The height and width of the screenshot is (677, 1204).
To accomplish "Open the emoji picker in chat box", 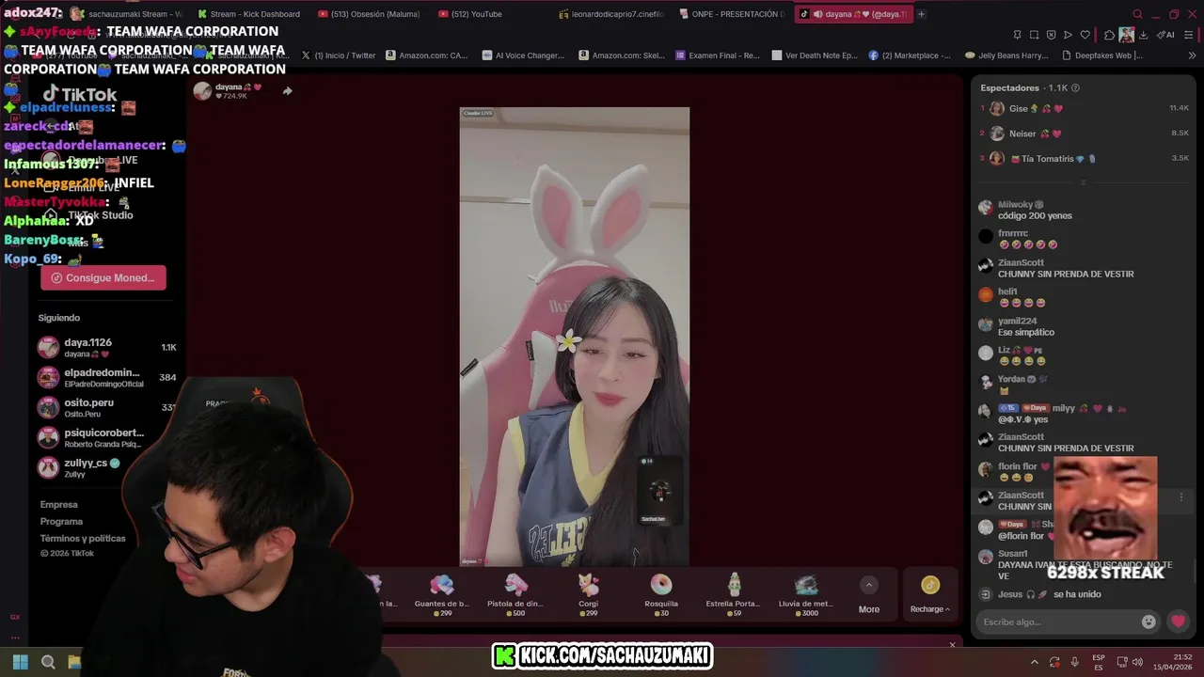I will click(x=1149, y=622).
